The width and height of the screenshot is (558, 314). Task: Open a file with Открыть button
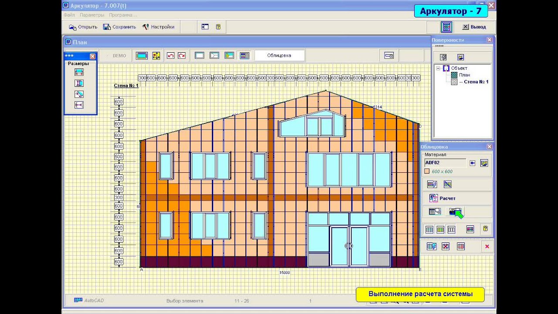tap(83, 27)
